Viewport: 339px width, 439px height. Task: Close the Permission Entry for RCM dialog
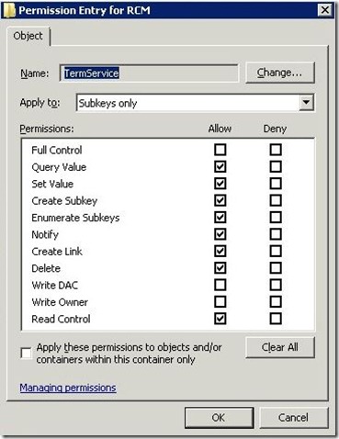(324, 10)
